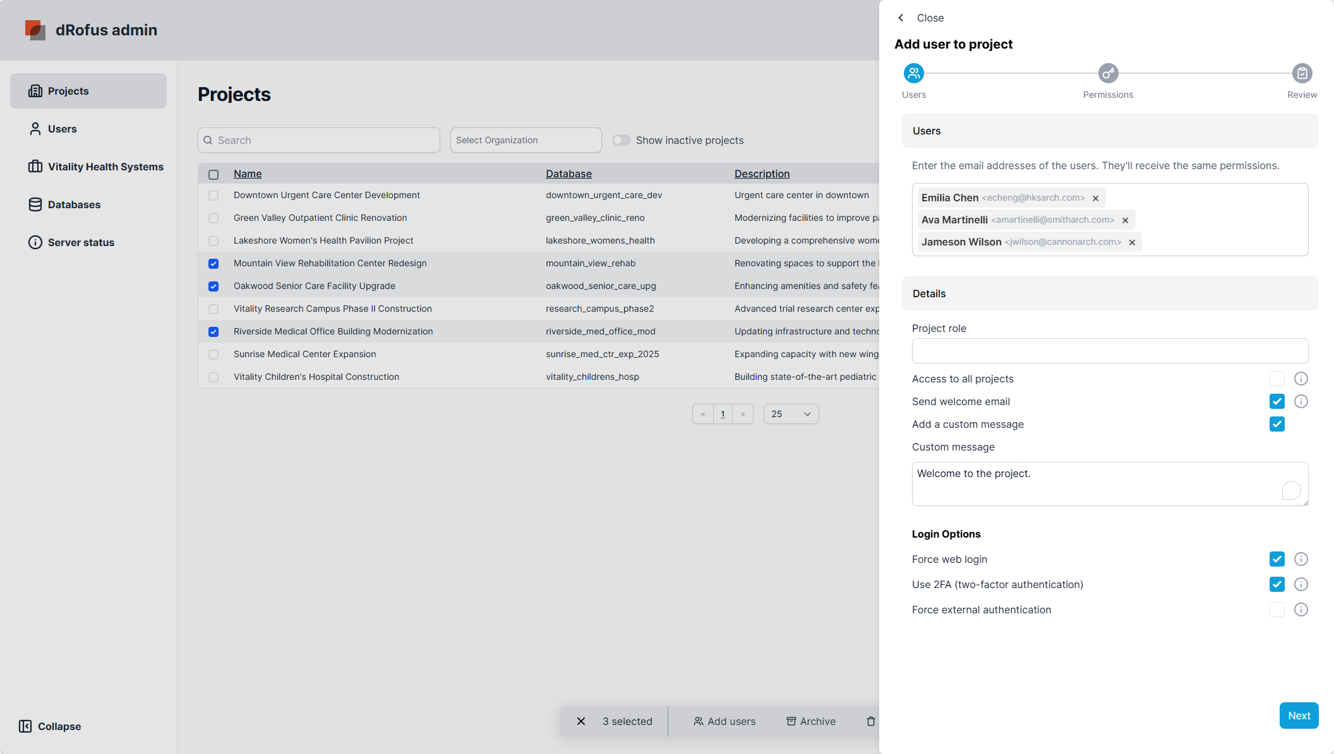Image resolution: width=1334 pixels, height=754 pixels.
Task: Click Add users in the selection bar
Action: coord(724,721)
